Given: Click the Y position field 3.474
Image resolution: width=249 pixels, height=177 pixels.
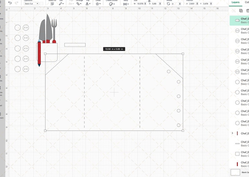Looking at the screenshot, I should 206,3.
